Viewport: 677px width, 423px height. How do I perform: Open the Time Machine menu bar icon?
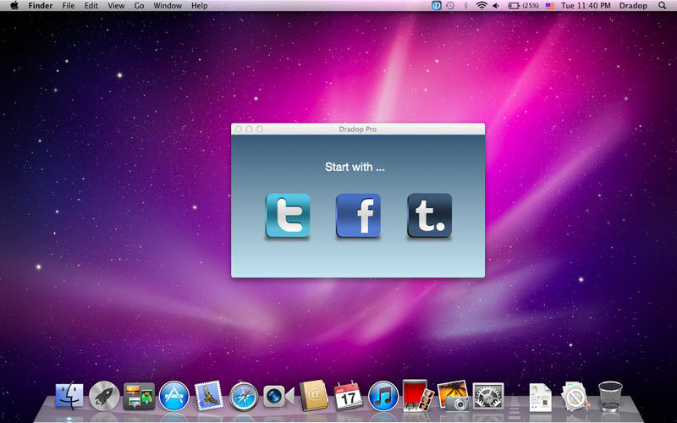450,6
